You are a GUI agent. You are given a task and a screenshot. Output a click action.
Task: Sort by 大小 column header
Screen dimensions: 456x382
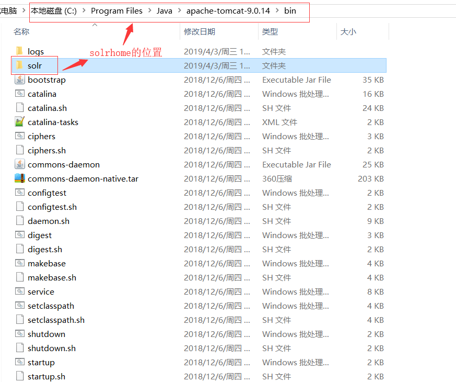[x=348, y=31]
